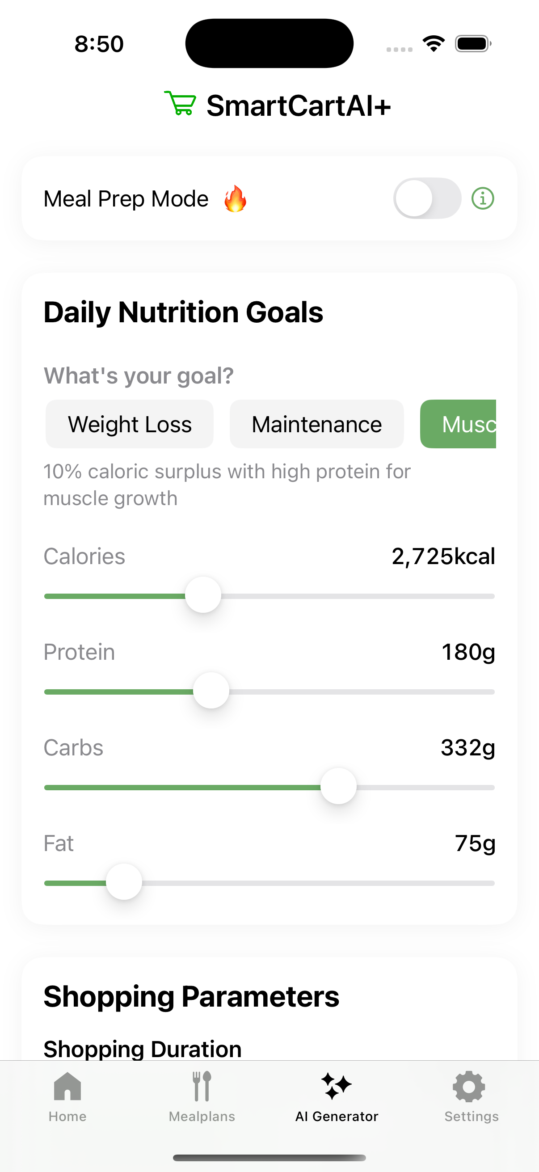Choose the Maintenance goal option

(x=316, y=424)
